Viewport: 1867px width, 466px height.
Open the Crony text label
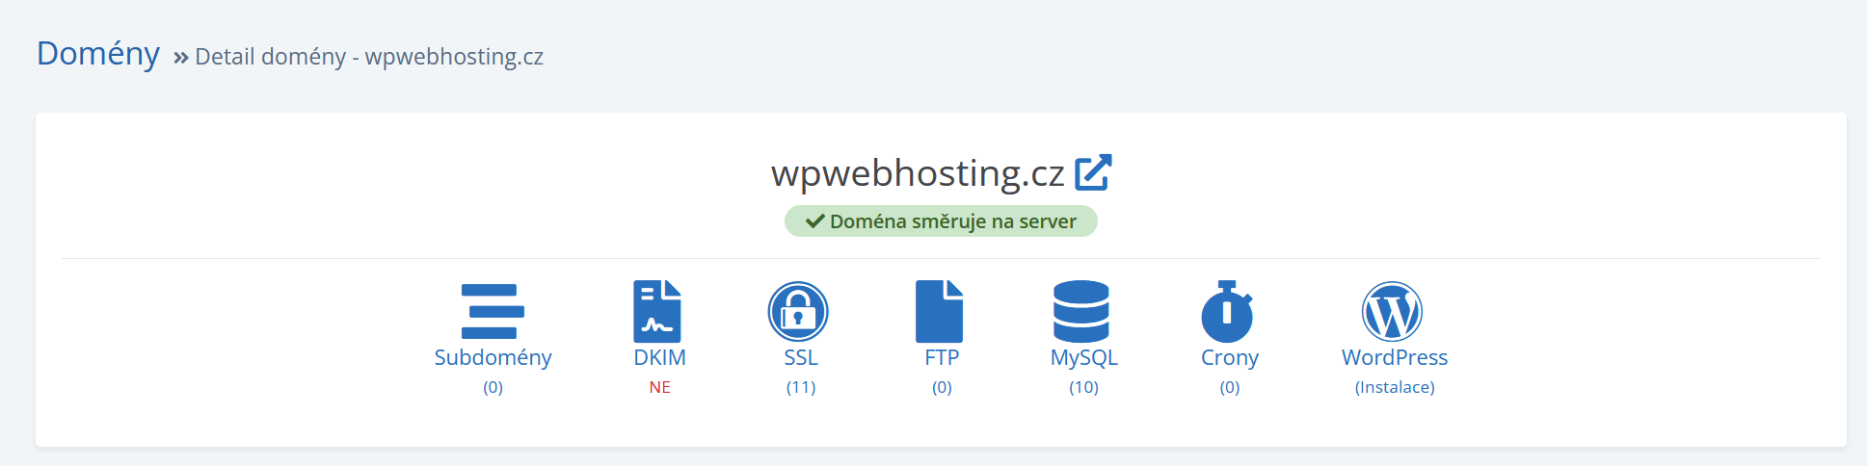point(1229,357)
